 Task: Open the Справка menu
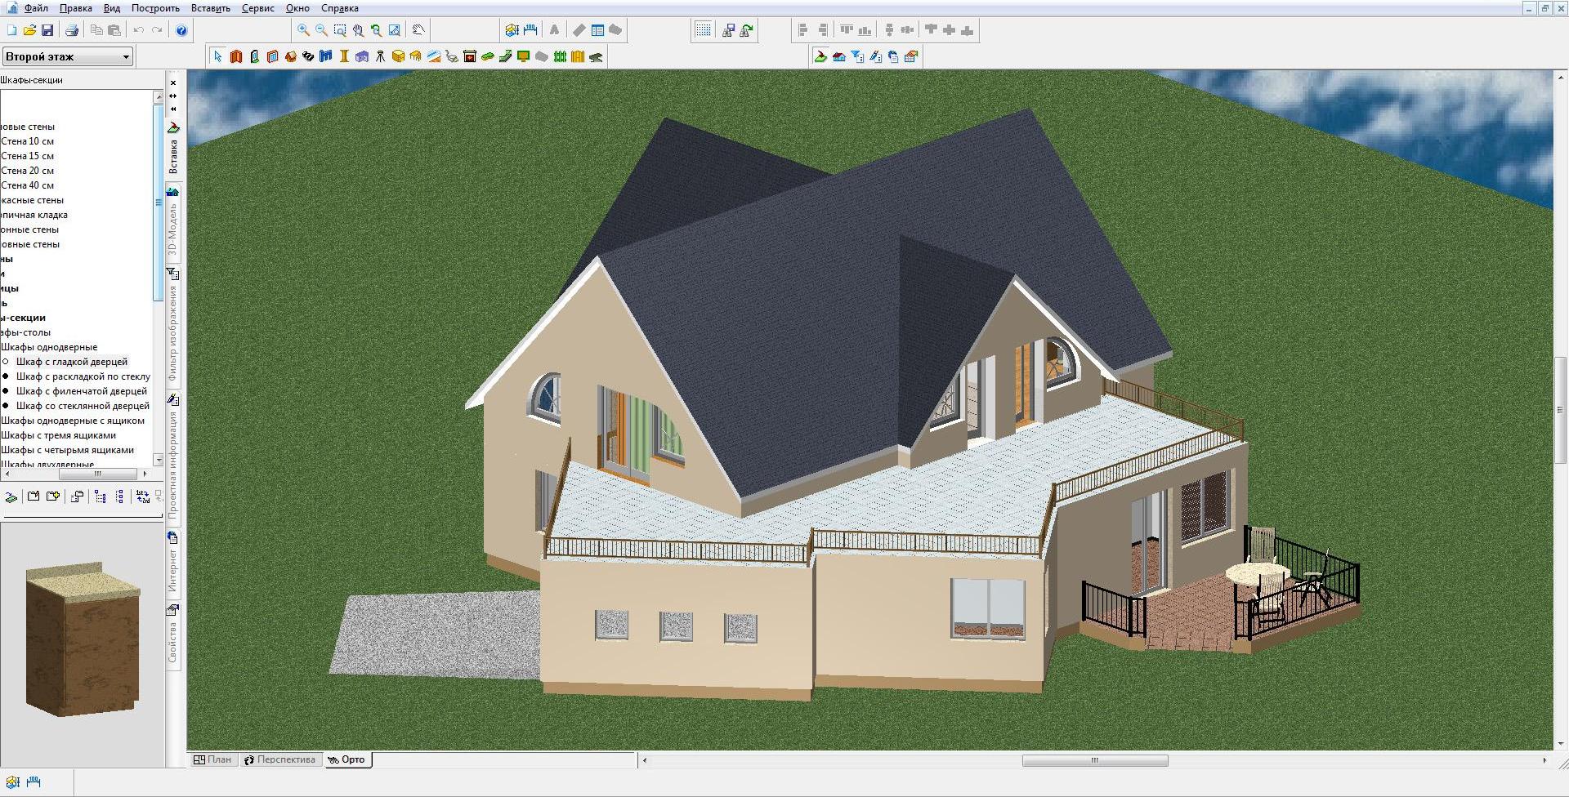340,8
